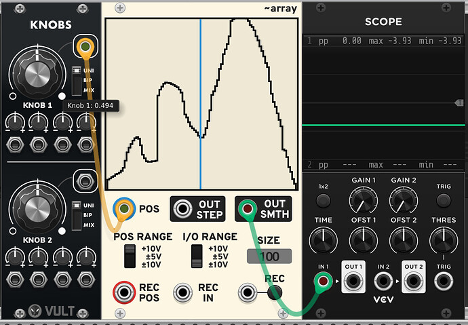Click the OUT SMTH output jack
Viewport: 468px width, 325px height.
(x=247, y=209)
